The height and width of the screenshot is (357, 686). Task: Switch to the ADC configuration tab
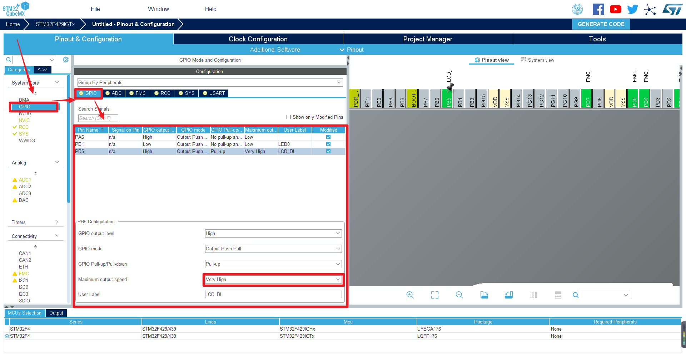pos(113,93)
